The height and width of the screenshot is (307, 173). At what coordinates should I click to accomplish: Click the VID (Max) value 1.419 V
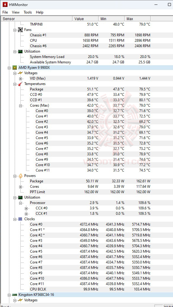[93, 78]
